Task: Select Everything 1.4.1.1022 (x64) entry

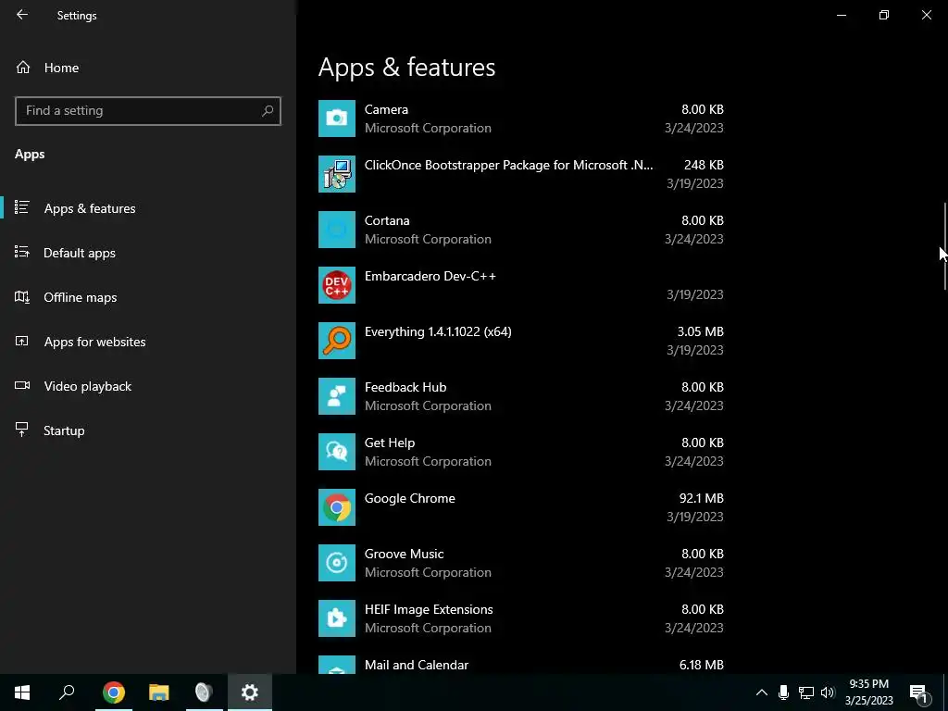Action: tap(438, 332)
